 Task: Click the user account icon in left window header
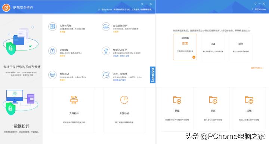pos(99,9)
